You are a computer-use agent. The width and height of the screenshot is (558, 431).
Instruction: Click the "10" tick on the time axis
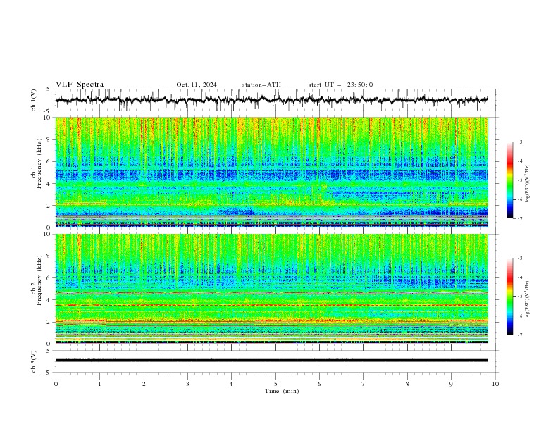coord(495,384)
